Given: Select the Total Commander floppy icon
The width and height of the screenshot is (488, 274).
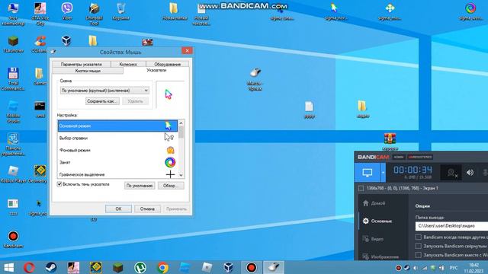Looking at the screenshot, I should [13, 78].
